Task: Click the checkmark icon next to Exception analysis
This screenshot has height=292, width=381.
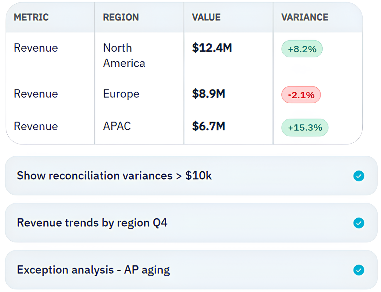Action: 358,270
